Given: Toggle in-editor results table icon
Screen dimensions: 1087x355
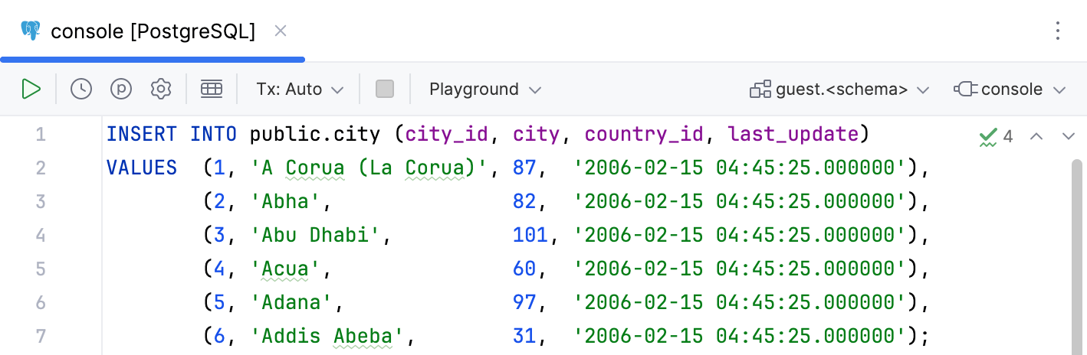Looking at the screenshot, I should click(212, 89).
